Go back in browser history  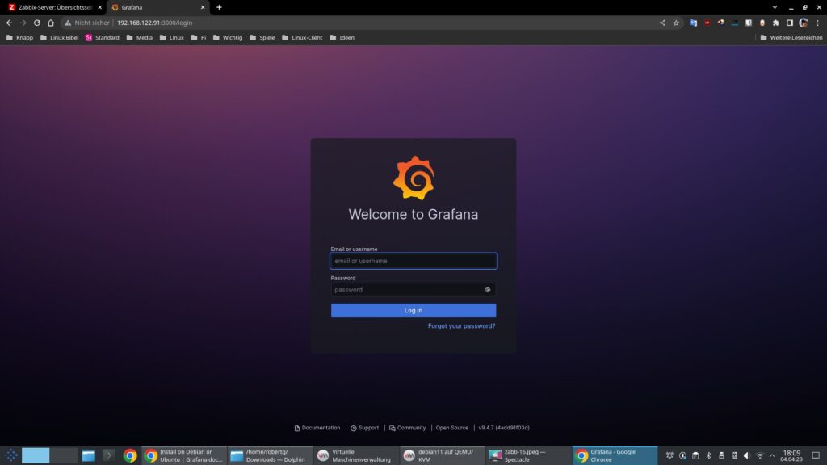[10, 23]
